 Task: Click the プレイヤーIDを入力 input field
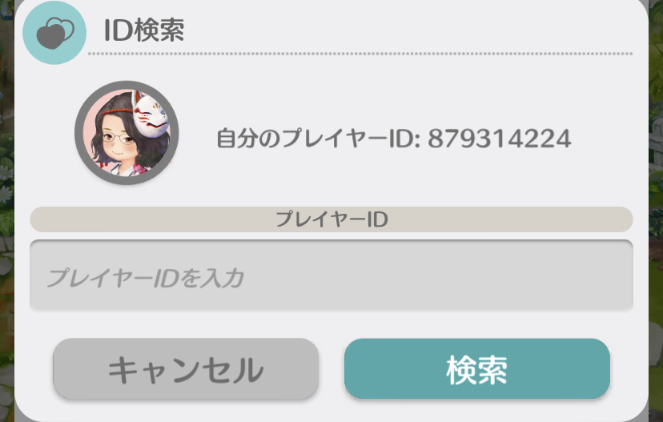click(x=331, y=275)
